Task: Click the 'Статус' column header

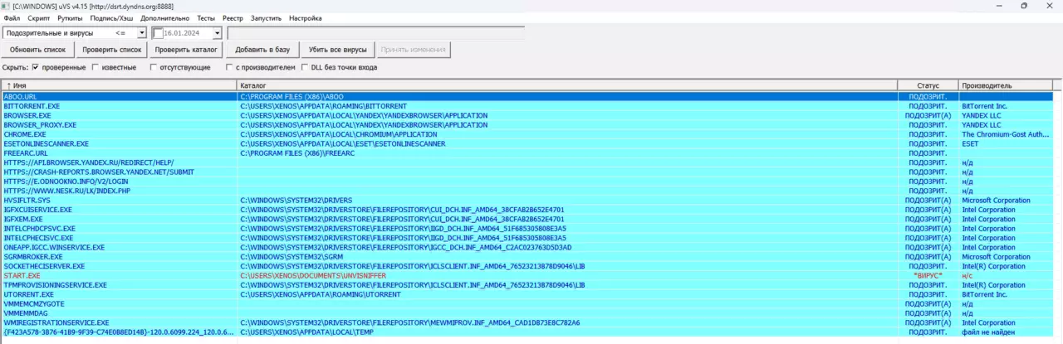Action: 928,85
